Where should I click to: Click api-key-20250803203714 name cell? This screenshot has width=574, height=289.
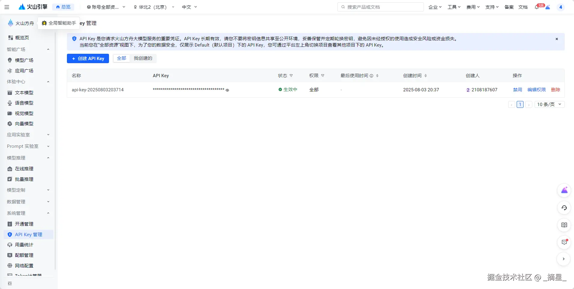[98, 90]
